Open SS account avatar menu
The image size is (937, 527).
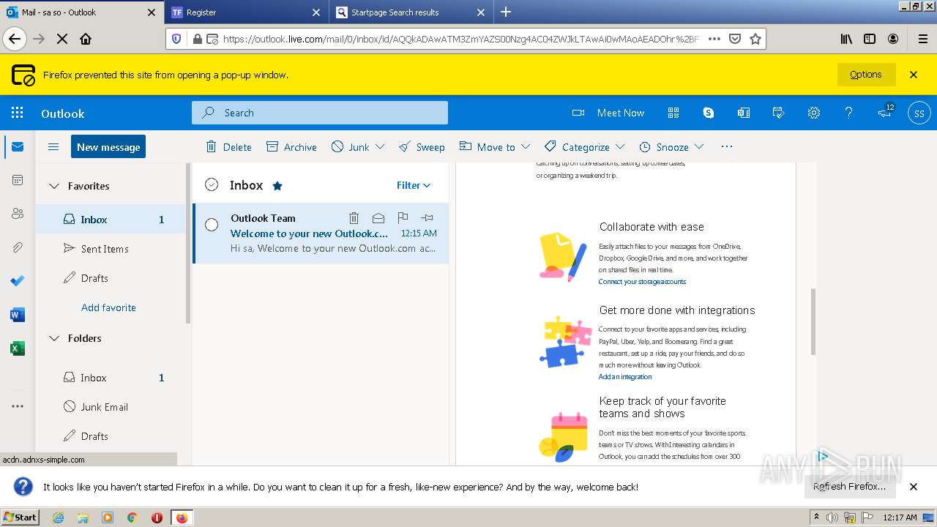919,113
